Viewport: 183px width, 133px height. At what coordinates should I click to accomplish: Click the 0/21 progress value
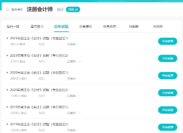[42, 79]
